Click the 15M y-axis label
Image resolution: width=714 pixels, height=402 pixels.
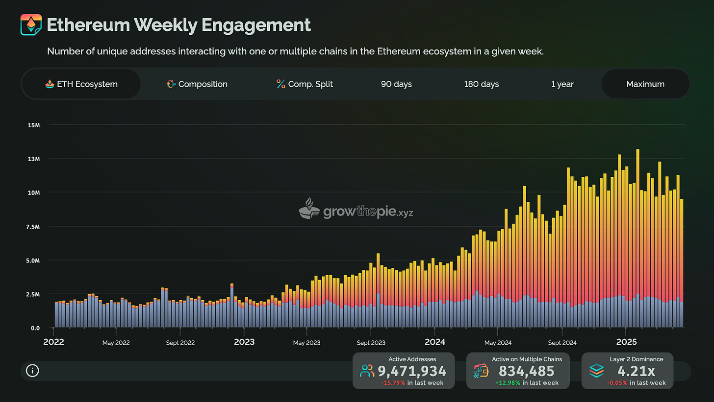click(33, 125)
